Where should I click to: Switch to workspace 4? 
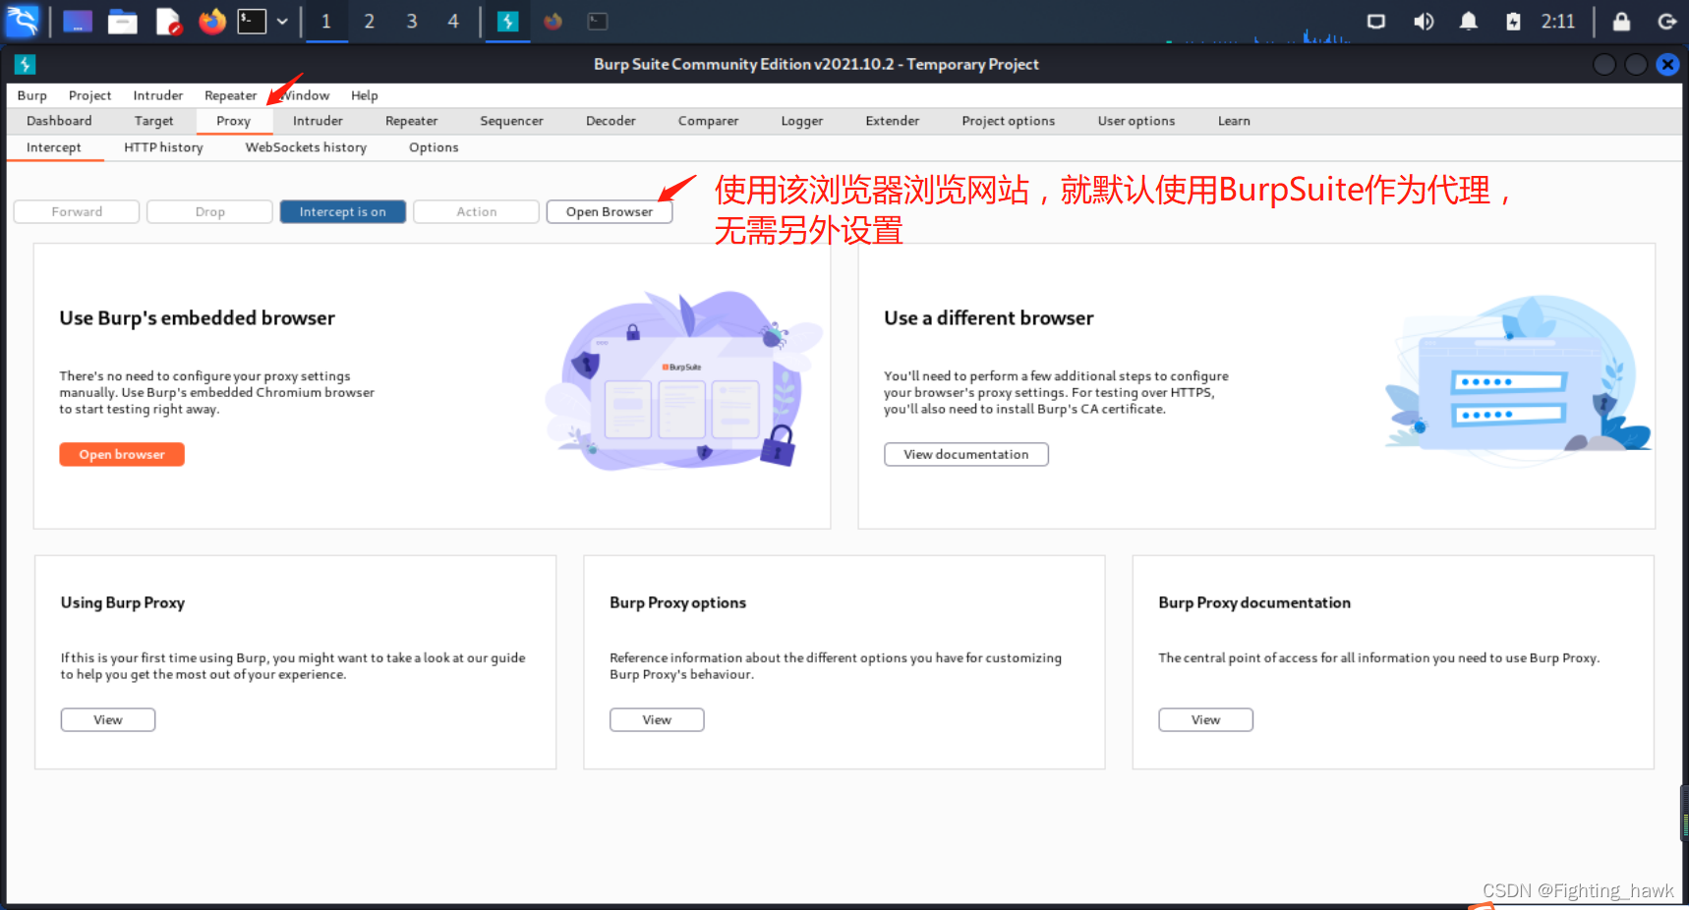point(453,21)
